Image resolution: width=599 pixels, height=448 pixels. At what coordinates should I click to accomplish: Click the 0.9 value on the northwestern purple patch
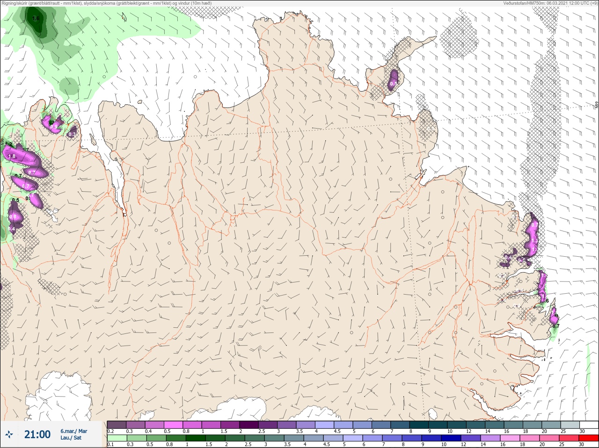pos(54,127)
